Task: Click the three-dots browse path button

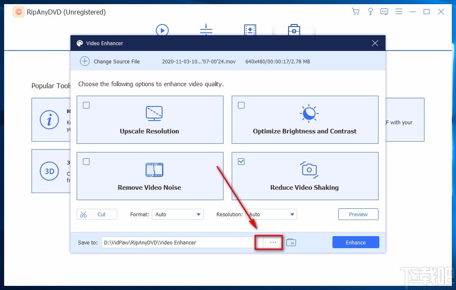Action: 273,242
